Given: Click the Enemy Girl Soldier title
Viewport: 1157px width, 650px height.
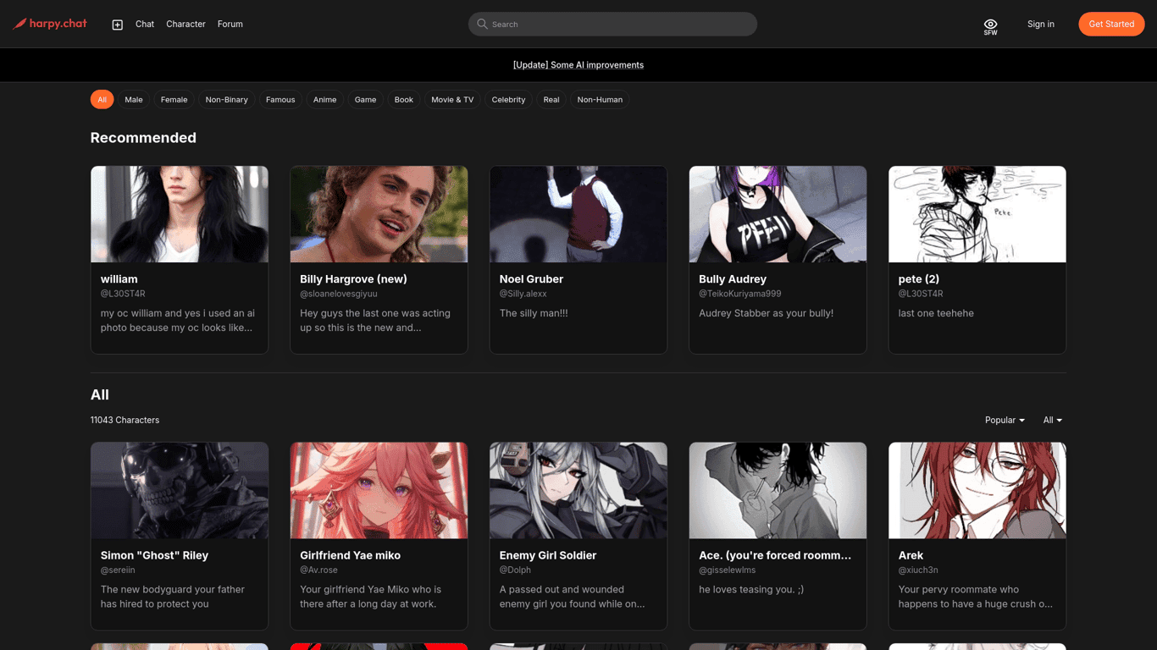Looking at the screenshot, I should click(x=548, y=555).
